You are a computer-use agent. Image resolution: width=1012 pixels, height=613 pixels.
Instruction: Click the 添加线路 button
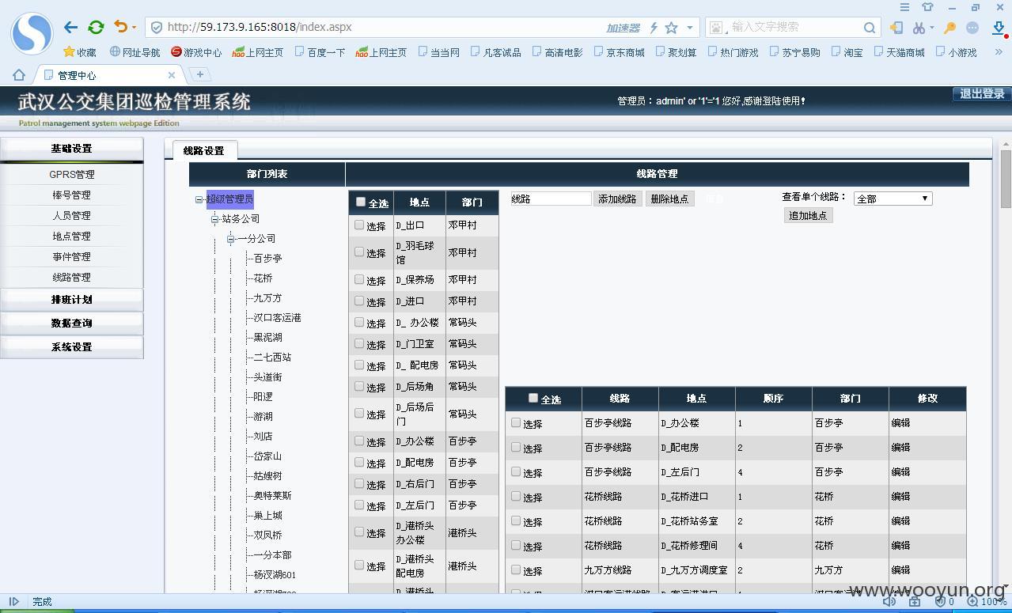point(617,199)
